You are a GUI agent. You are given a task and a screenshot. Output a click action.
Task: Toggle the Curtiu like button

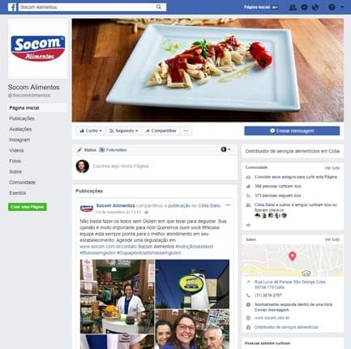click(x=91, y=131)
